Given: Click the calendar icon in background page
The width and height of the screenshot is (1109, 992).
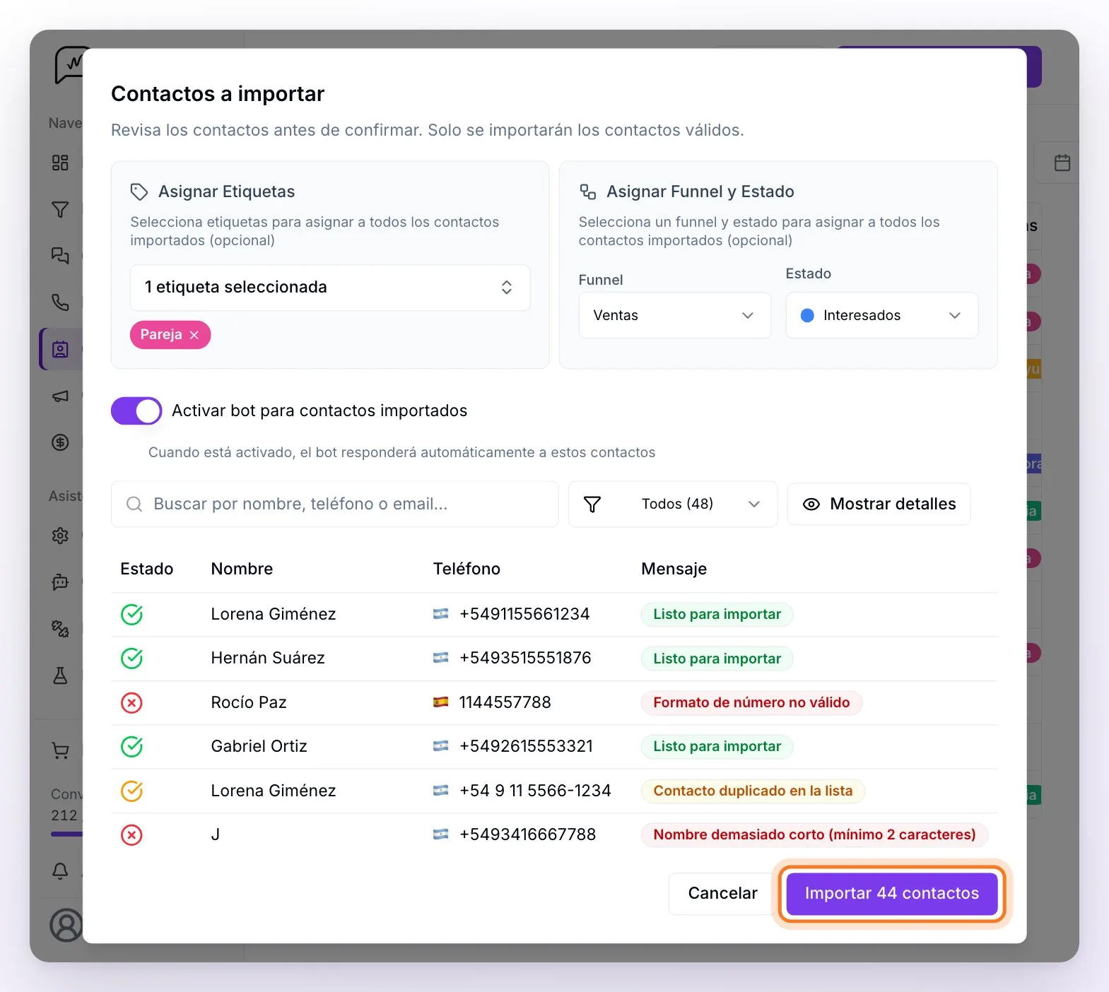Looking at the screenshot, I should [x=1062, y=163].
